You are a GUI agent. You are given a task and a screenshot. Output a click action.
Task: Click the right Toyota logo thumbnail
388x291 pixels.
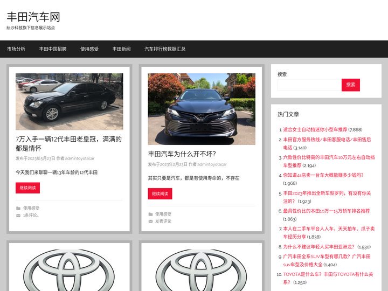point(202,270)
